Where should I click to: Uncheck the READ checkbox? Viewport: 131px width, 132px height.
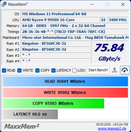click(4, 71)
